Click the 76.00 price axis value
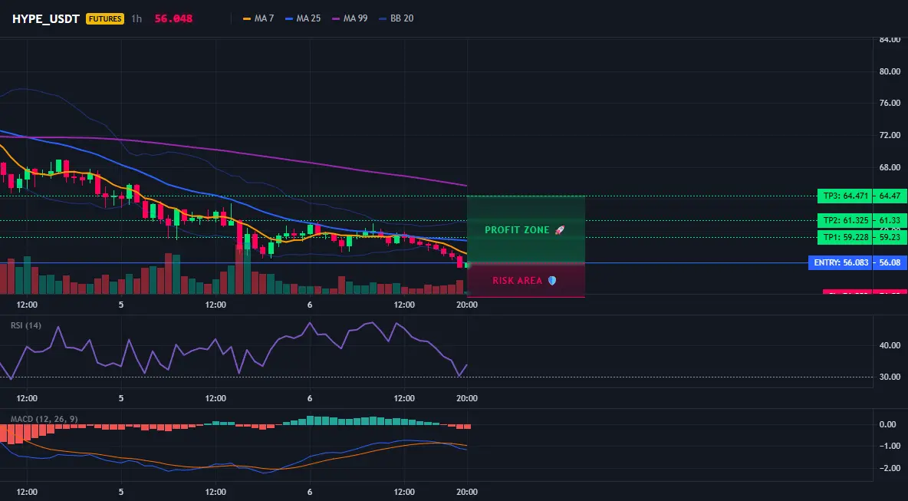 point(890,103)
